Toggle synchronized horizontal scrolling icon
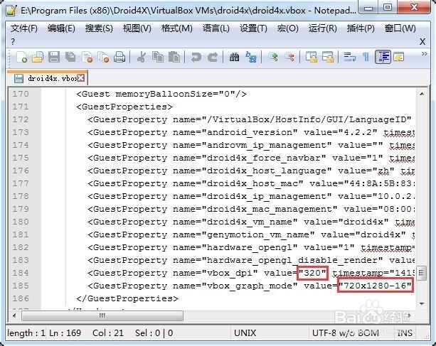 tap(328, 58)
